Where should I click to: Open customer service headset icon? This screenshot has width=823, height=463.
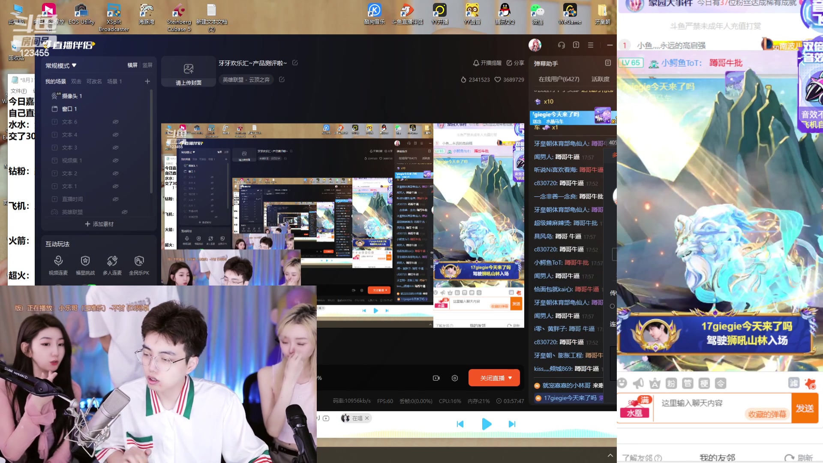(x=562, y=45)
